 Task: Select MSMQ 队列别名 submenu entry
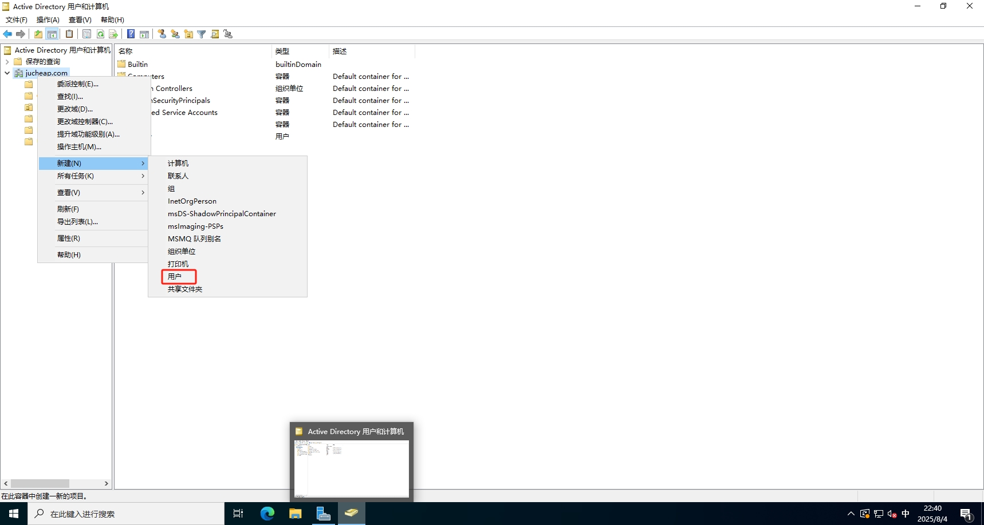(227, 239)
